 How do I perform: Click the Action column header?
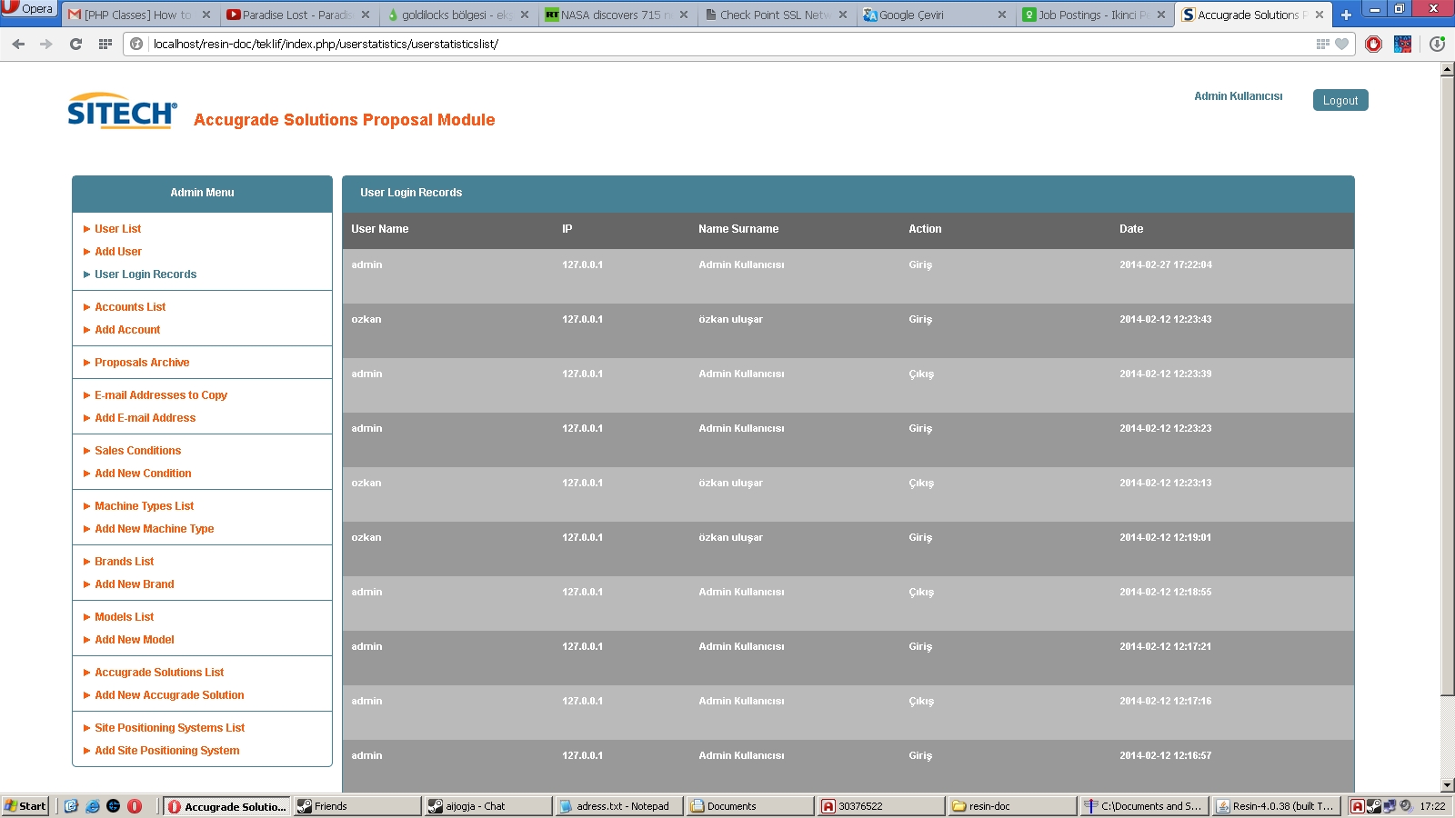click(925, 229)
